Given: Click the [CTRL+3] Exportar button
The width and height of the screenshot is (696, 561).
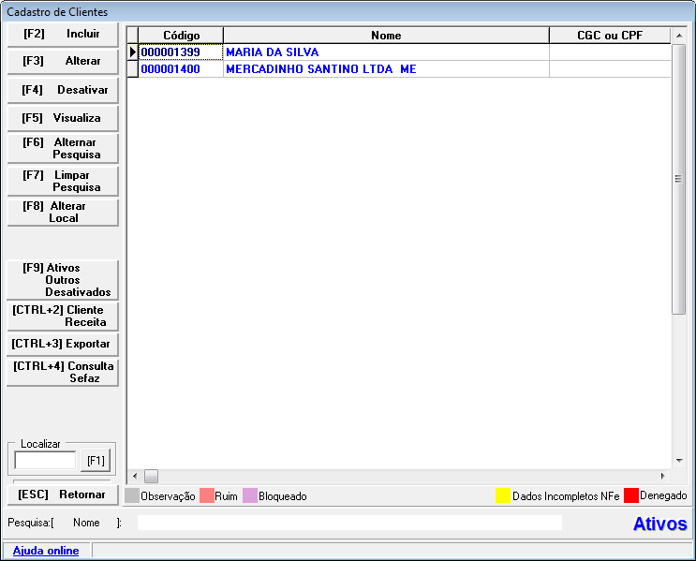Looking at the screenshot, I should coord(63,344).
